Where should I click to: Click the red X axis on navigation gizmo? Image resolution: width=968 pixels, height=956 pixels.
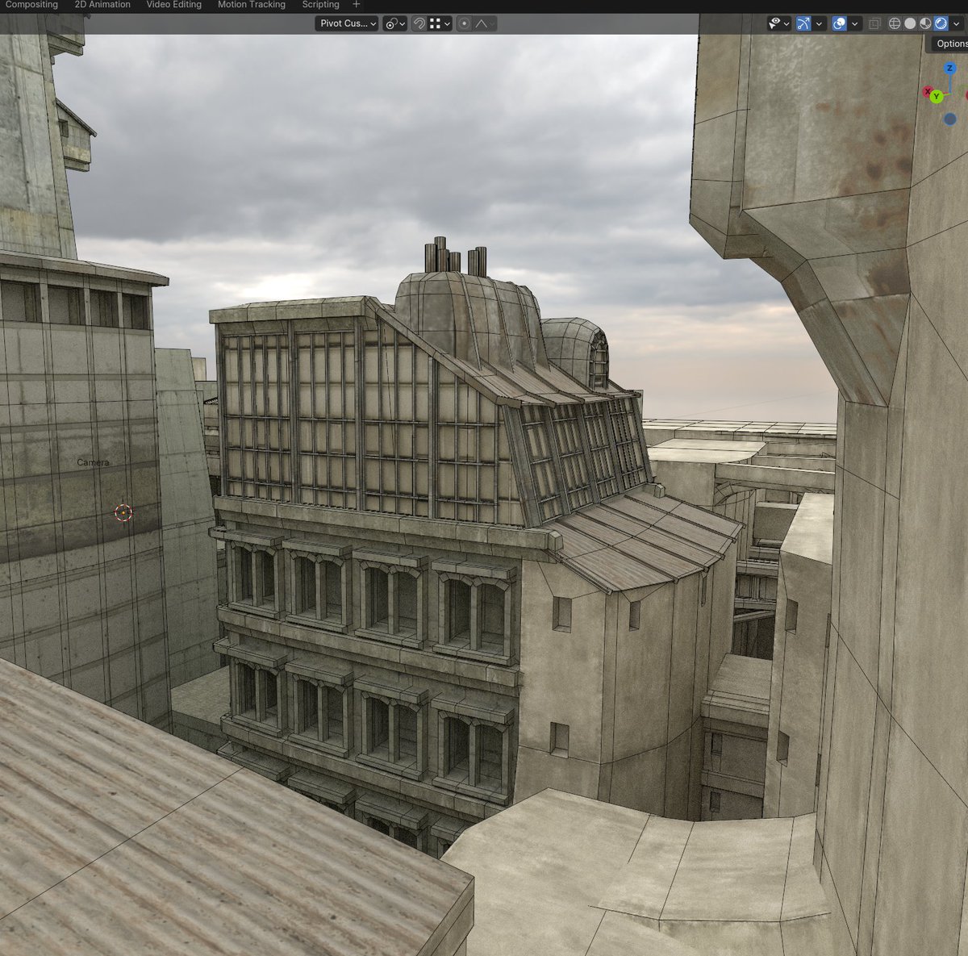[x=928, y=91]
